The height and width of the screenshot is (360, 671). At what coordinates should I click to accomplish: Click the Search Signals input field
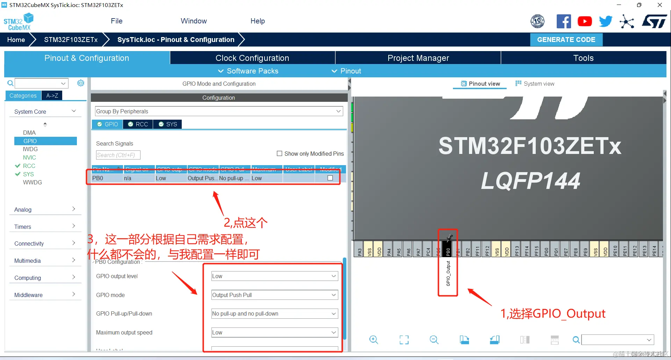pyautogui.click(x=118, y=155)
